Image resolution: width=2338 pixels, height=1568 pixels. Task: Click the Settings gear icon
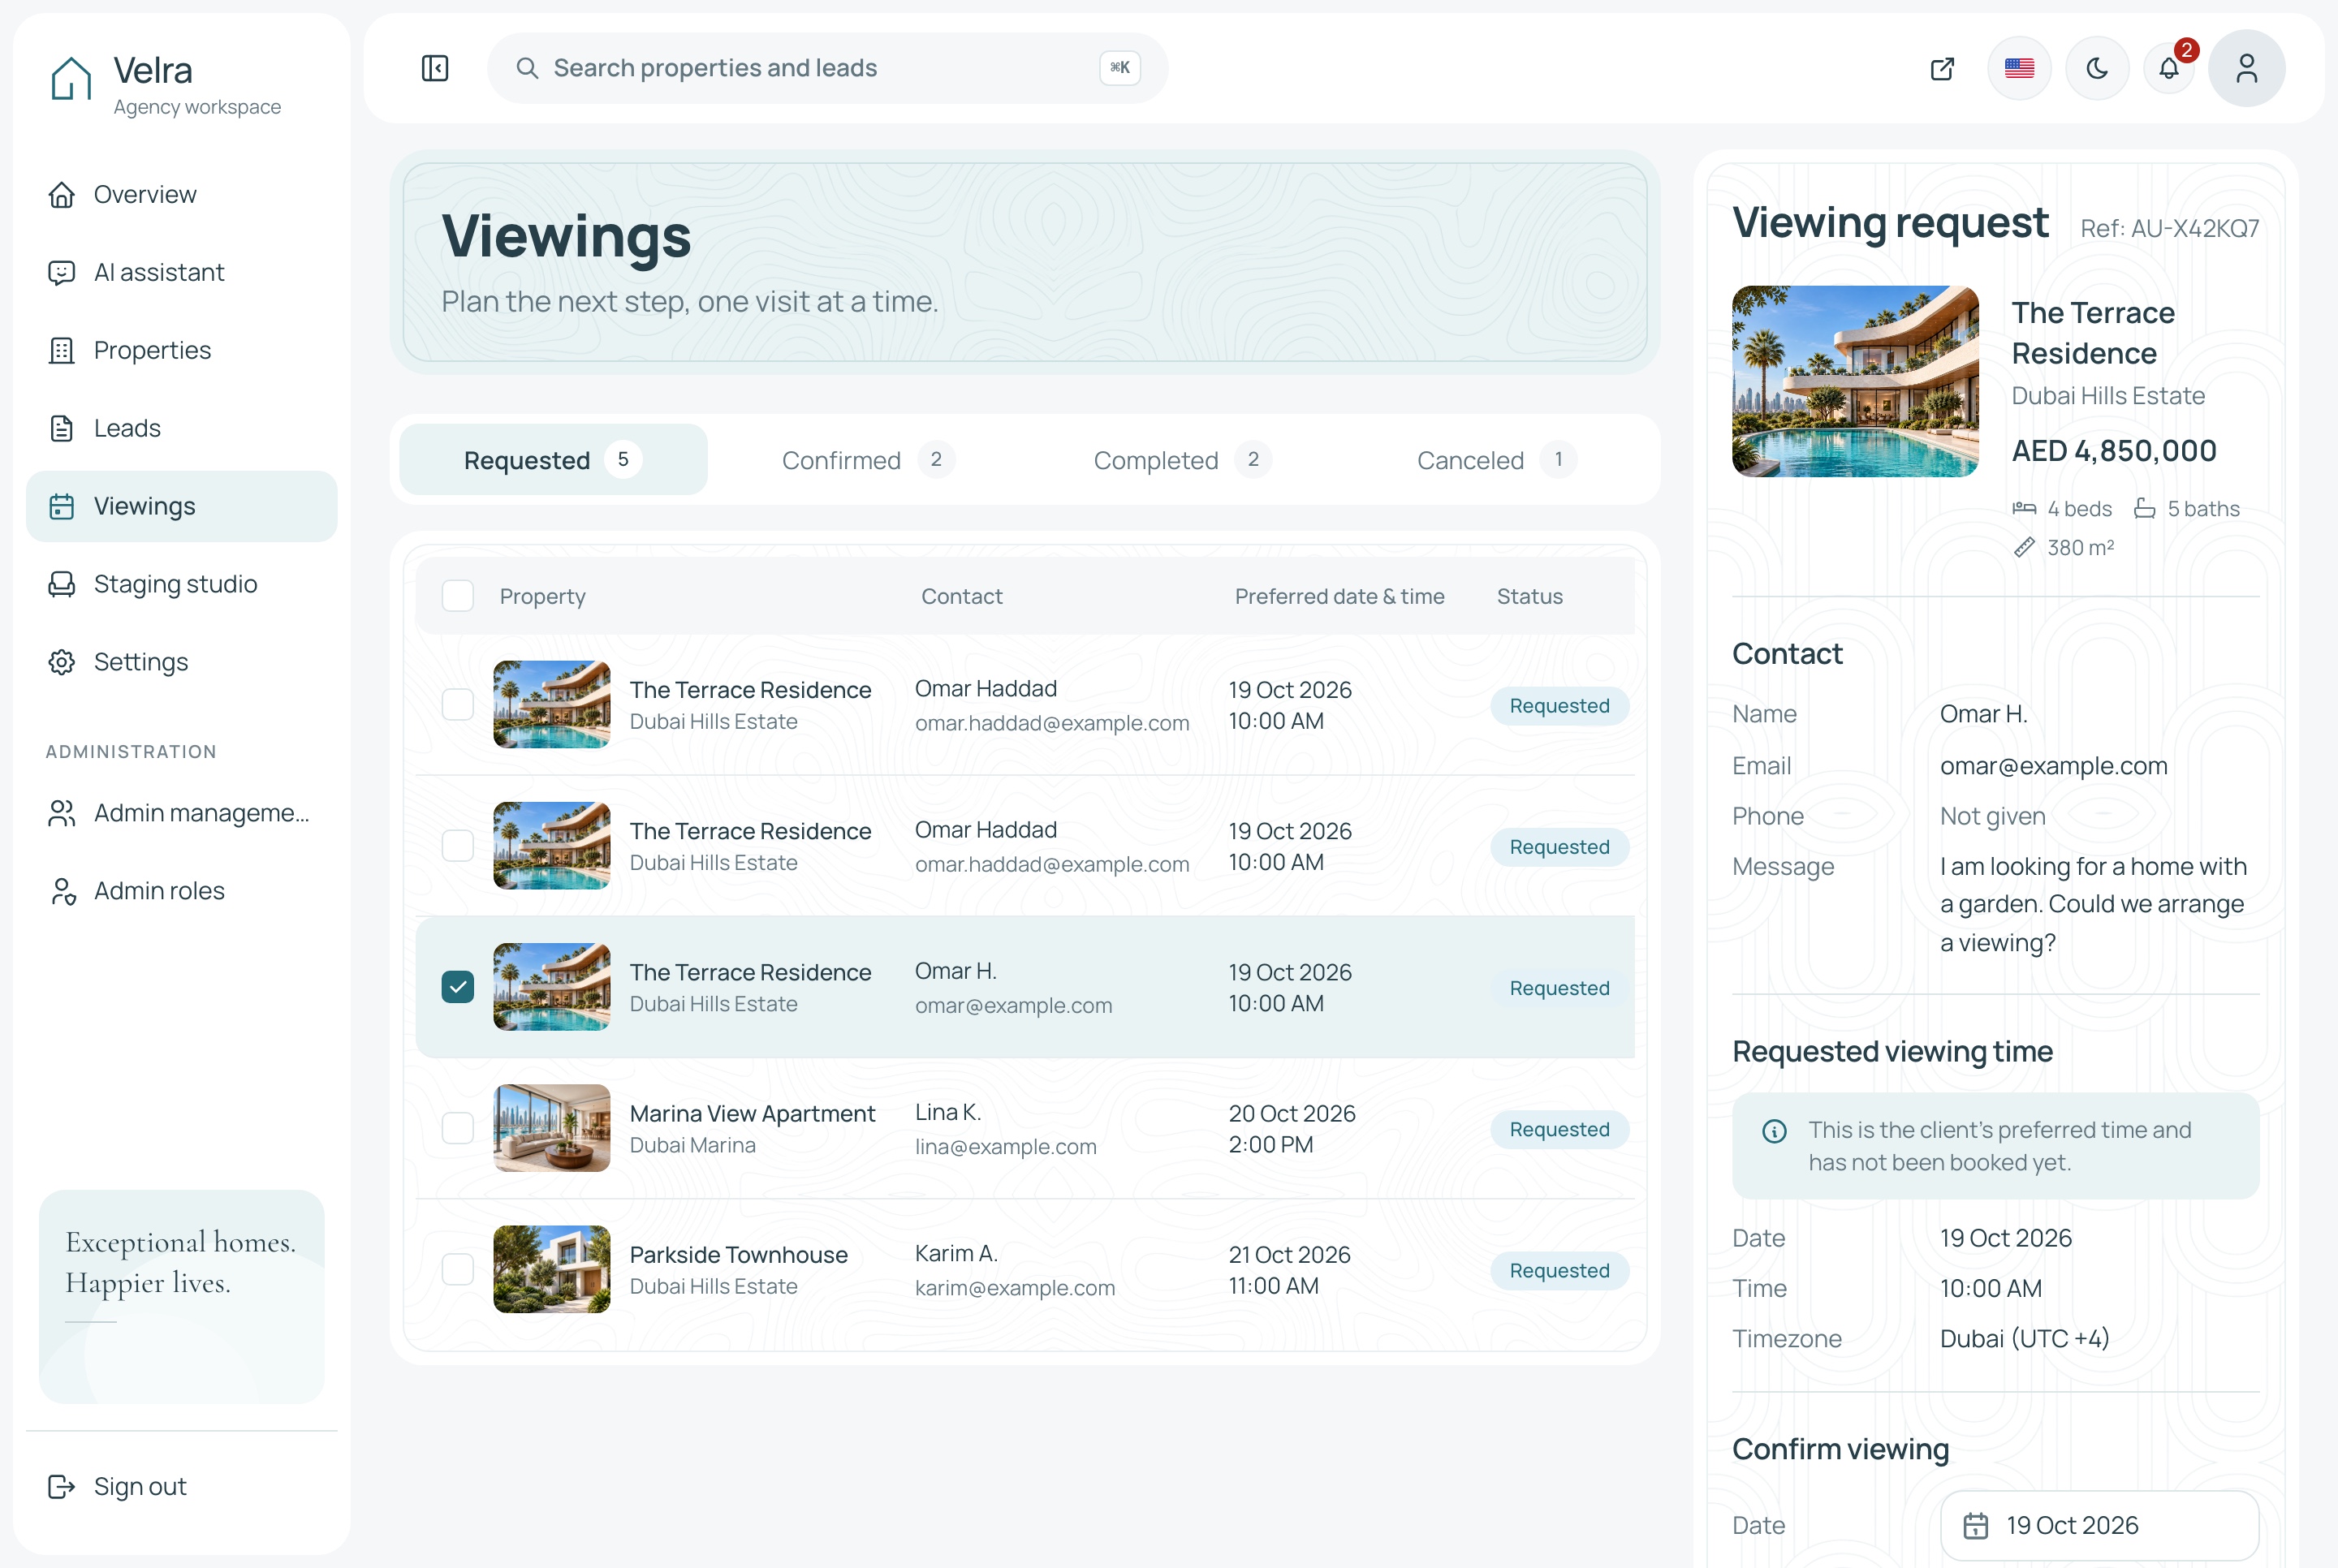point(62,662)
